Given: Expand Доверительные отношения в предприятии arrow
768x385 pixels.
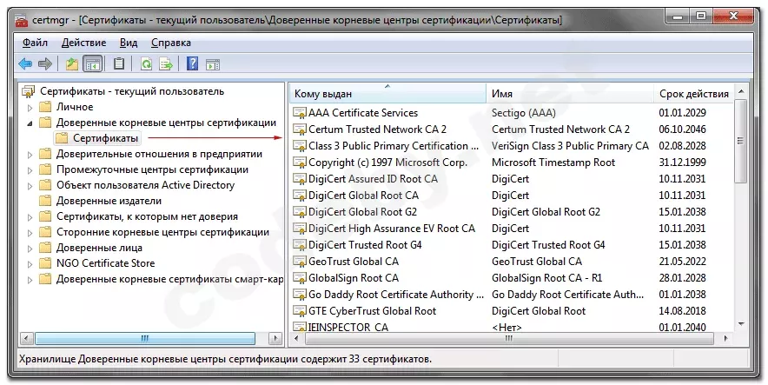Looking at the screenshot, I should tap(30, 155).
